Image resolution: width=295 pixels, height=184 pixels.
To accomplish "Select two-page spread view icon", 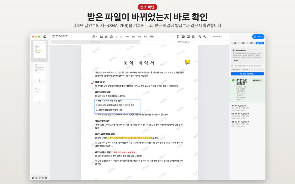I will coord(188,37).
